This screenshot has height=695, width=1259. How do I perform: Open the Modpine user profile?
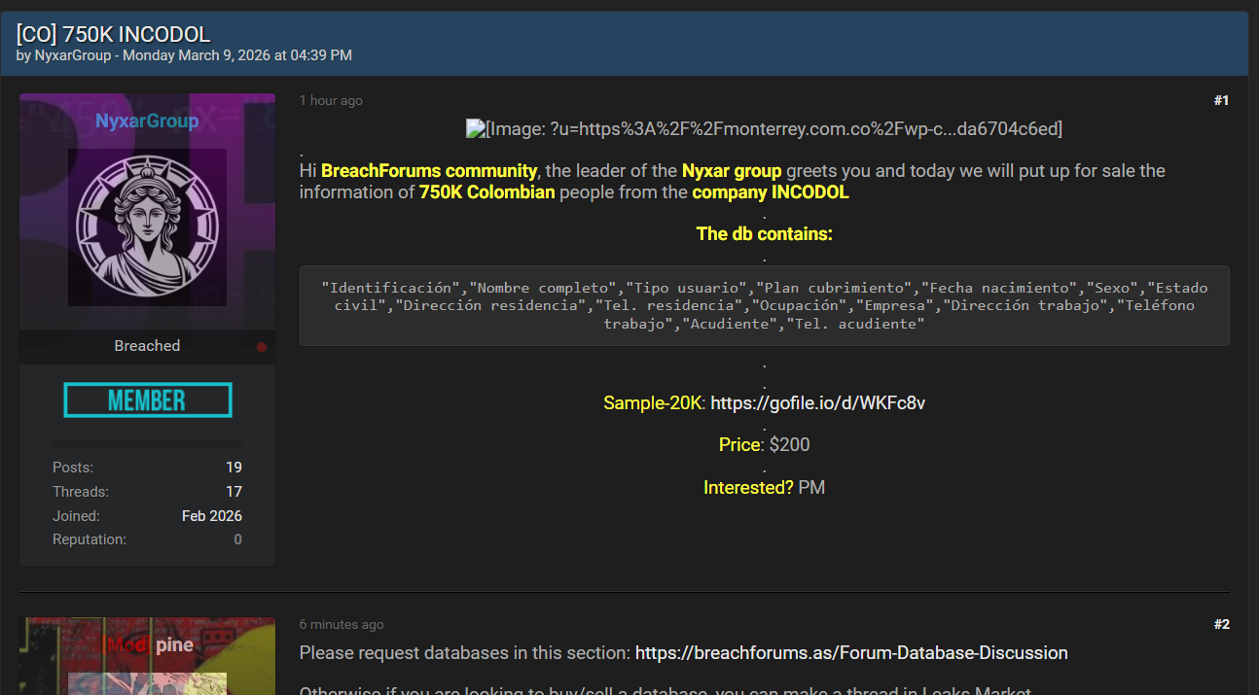[x=150, y=645]
